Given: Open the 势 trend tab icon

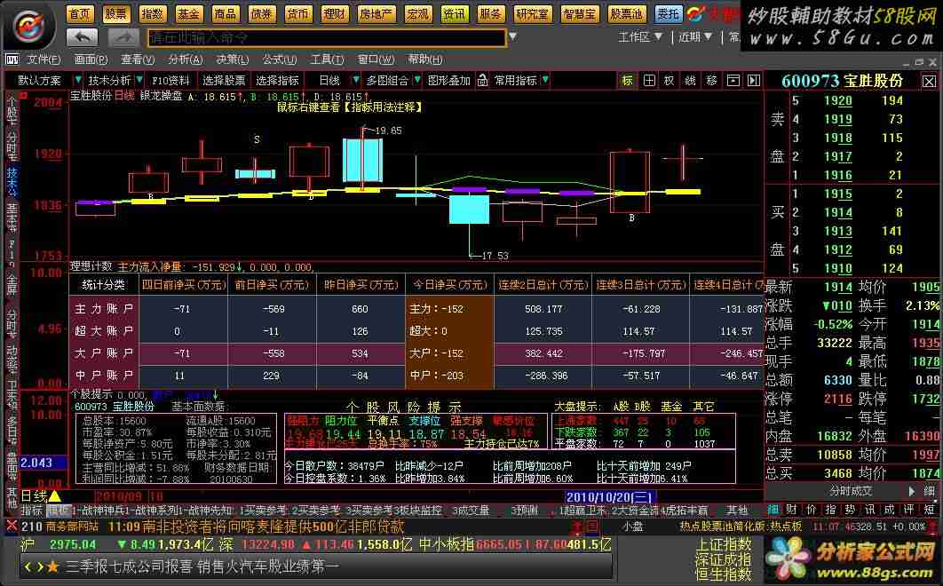Looking at the screenshot, I should [851, 510].
